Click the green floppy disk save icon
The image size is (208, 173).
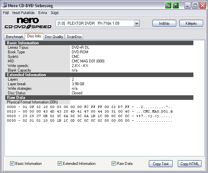176,6
